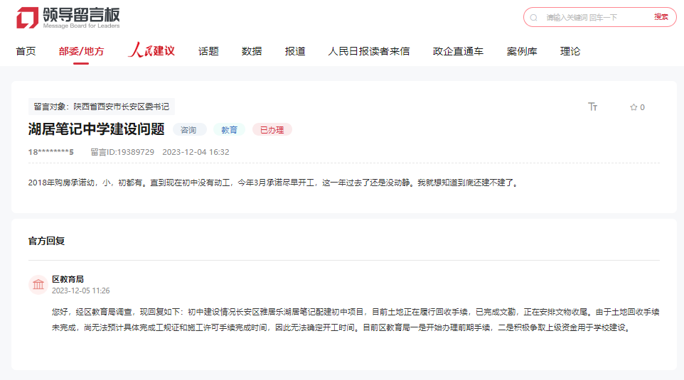Click the favorite count 0
The width and height of the screenshot is (684, 380).
point(642,107)
